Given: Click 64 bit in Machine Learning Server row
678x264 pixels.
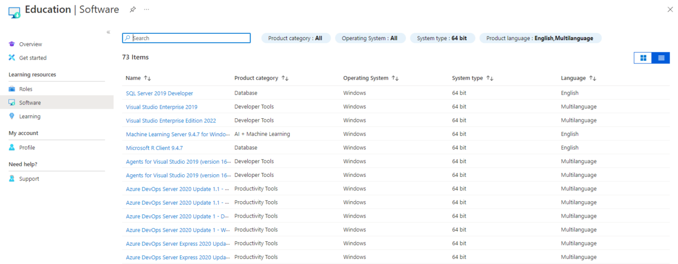Looking at the screenshot, I should coord(459,134).
